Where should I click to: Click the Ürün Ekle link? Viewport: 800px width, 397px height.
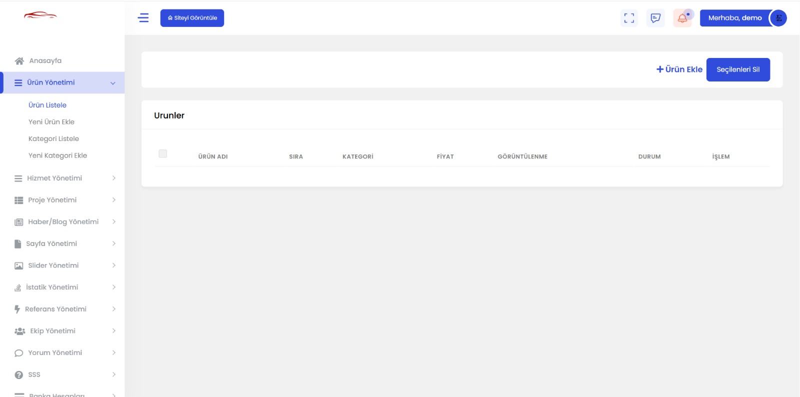click(679, 69)
